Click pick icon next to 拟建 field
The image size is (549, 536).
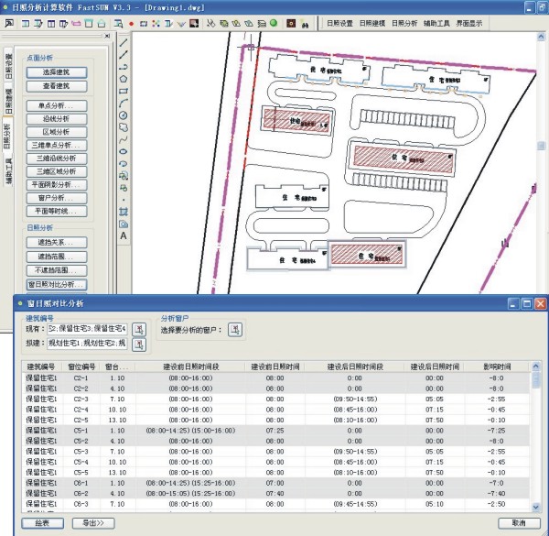139,345
